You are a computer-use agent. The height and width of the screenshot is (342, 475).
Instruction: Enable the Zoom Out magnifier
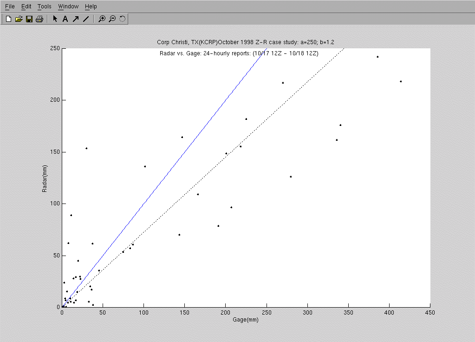pos(112,19)
